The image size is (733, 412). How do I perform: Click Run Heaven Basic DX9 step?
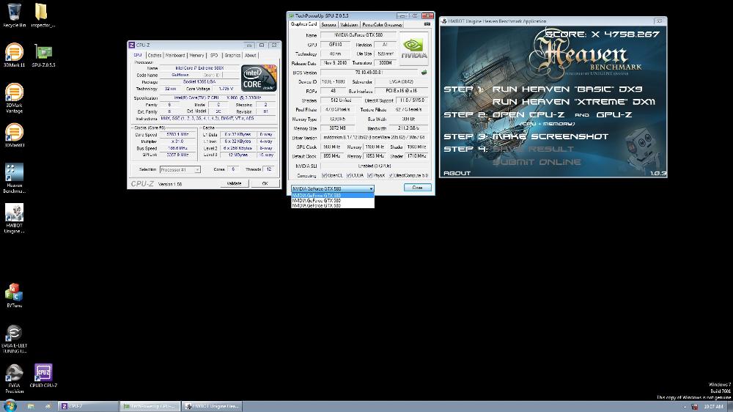click(x=567, y=89)
